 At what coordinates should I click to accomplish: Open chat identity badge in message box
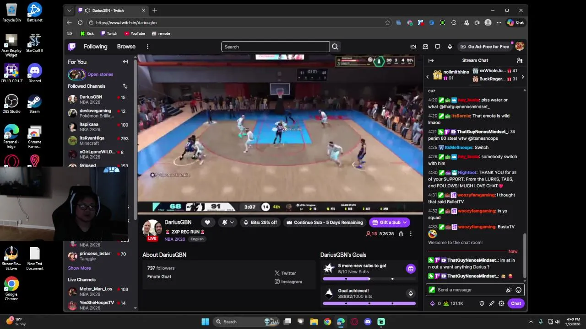(432, 290)
